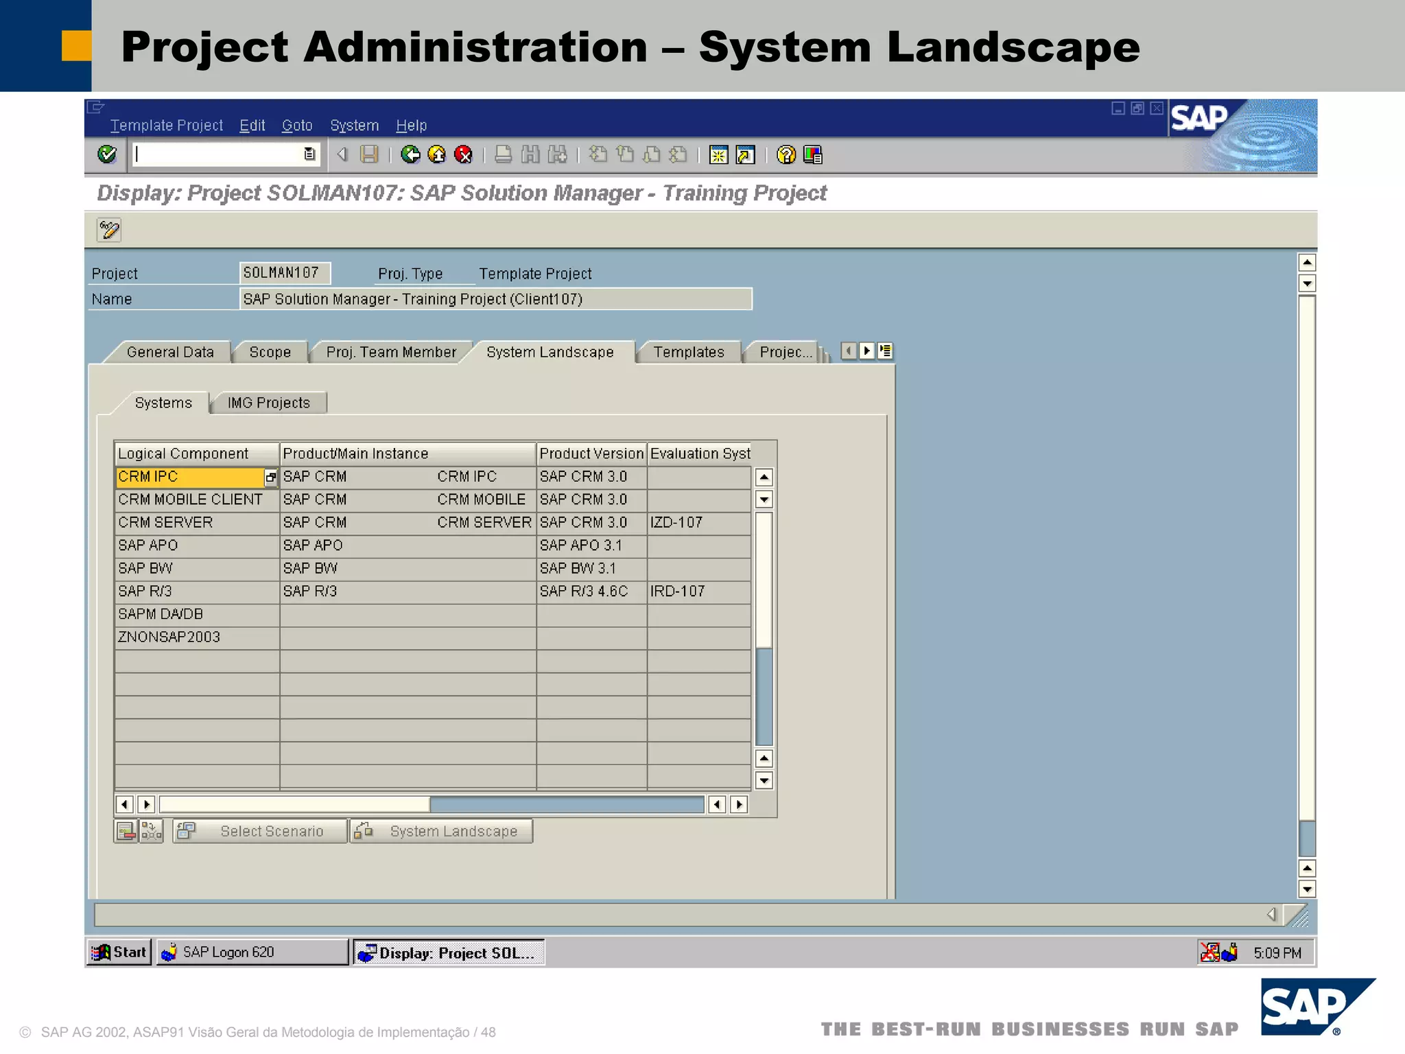Screen dimensions: 1405x1054
Task: Select the CRM SERVER logical component
Action: 197,522
